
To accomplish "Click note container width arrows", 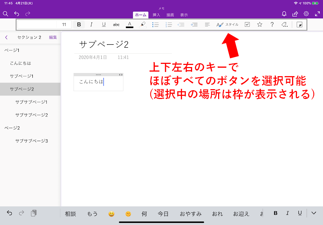I will pyautogui.click(x=121, y=74).
